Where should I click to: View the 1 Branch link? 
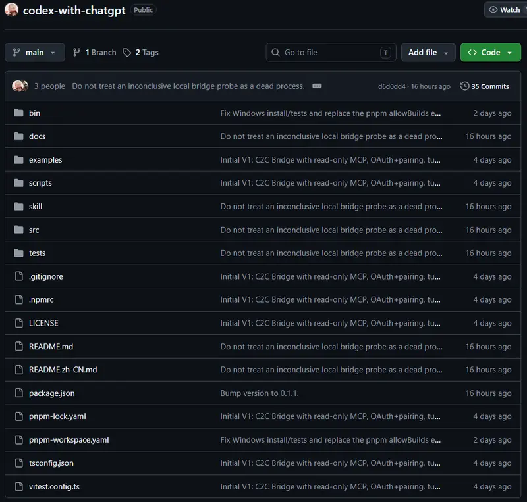(x=95, y=53)
